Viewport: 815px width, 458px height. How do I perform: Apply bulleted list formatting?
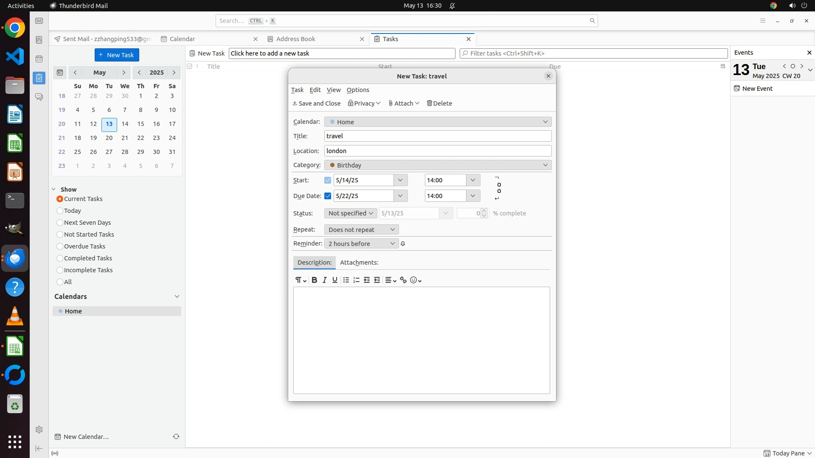point(346,280)
